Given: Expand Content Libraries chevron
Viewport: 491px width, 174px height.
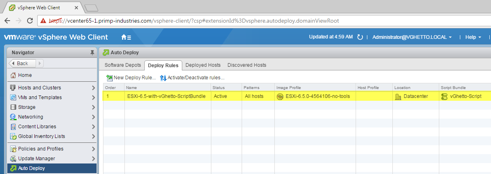Looking at the screenshot, I should (x=93, y=127).
